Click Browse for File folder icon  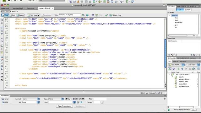coord(81,102)
